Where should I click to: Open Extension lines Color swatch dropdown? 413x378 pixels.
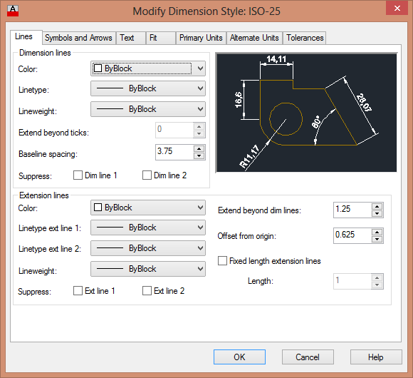[x=148, y=208]
